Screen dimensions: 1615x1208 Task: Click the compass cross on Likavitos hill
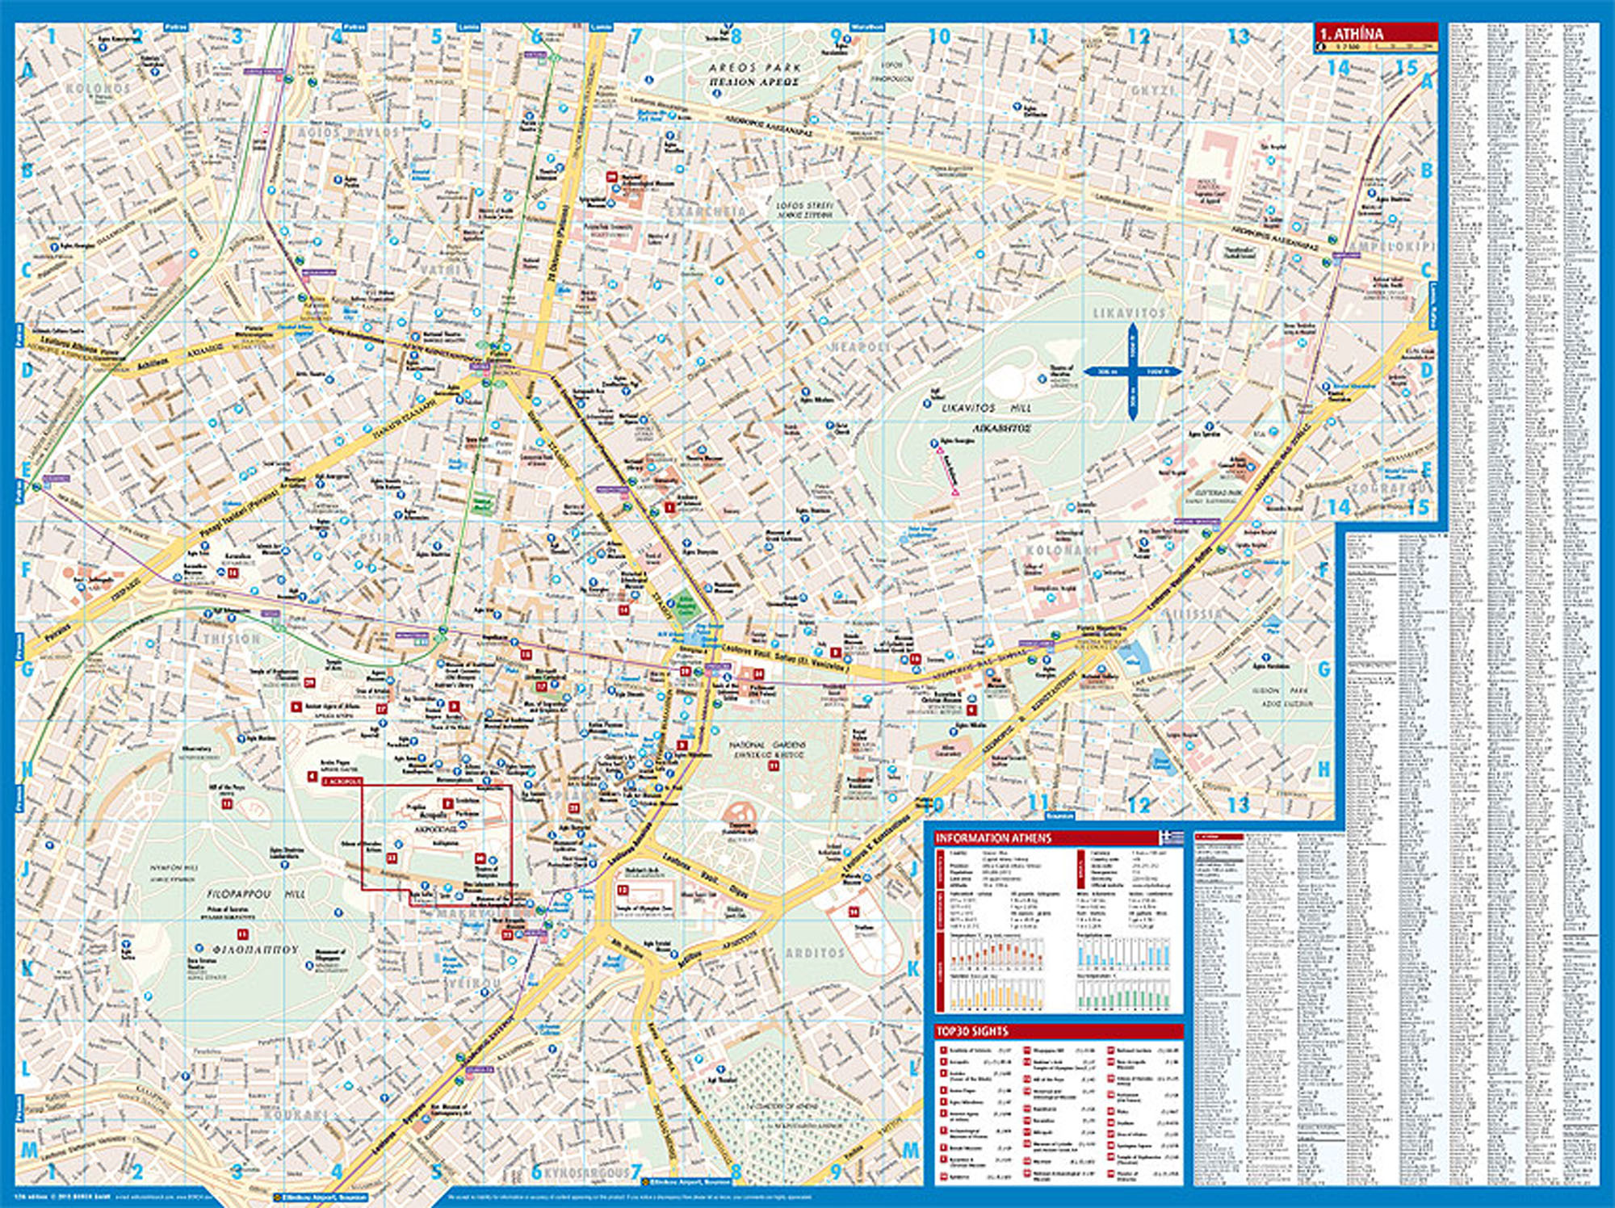[x=1132, y=372]
